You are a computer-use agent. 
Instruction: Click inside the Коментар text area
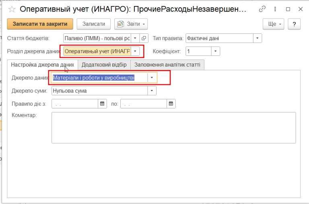(x=174, y=128)
